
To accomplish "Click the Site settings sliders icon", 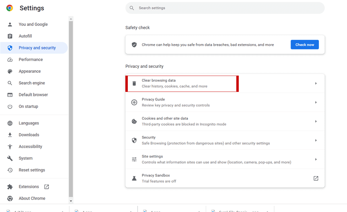I will 134,159.
